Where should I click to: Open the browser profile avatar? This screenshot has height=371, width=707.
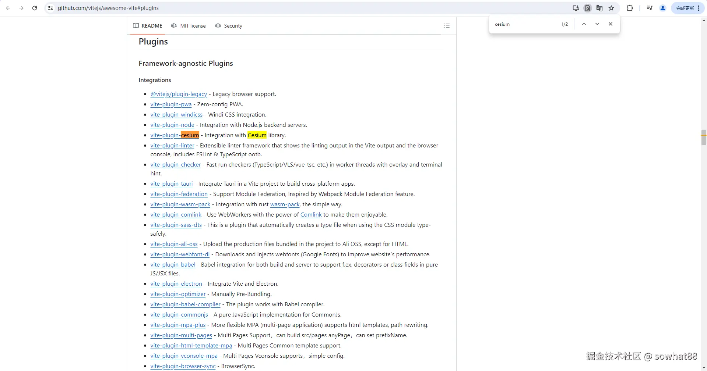click(x=663, y=8)
